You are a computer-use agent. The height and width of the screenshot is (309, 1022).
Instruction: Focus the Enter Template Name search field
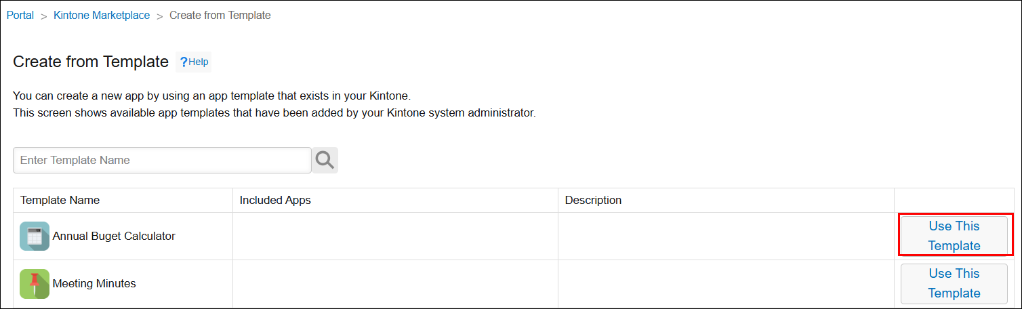[x=162, y=161]
